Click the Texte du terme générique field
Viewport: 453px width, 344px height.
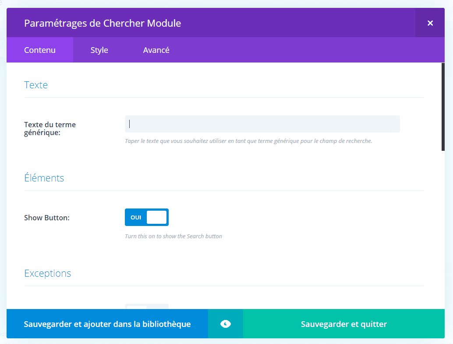(262, 124)
